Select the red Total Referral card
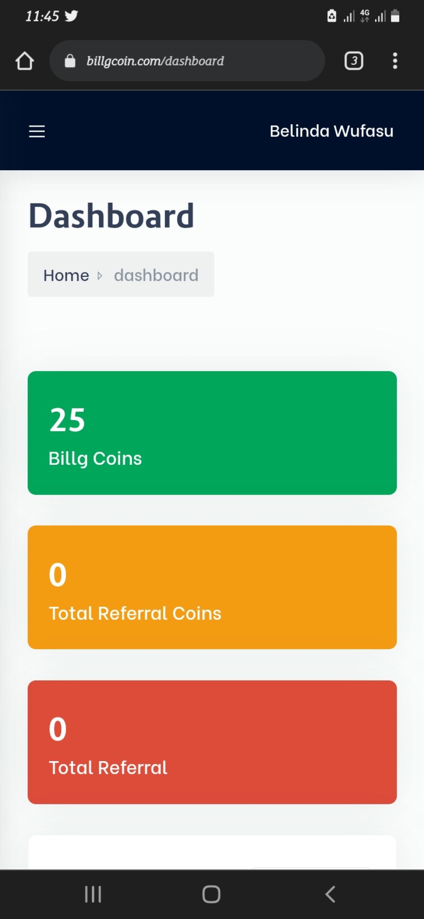This screenshot has height=919, width=424. [212, 742]
